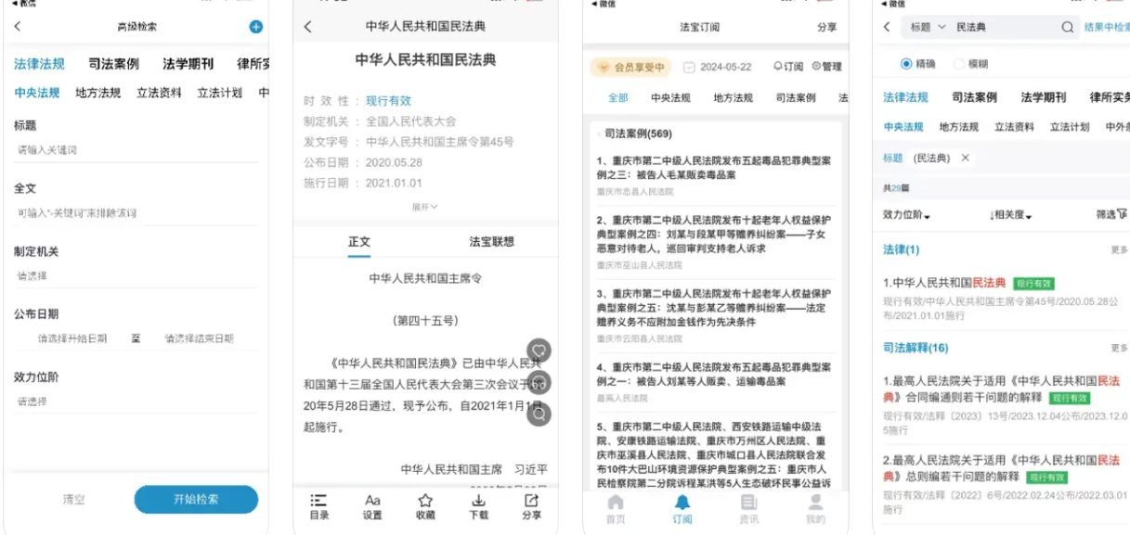The width and height of the screenshot is (1130, 535).
Task: Tap the 现行有效 status link
Action: (388, 100)
